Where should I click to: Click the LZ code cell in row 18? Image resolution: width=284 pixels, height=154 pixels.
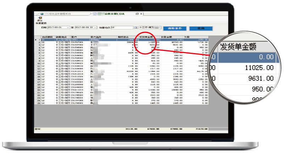pos(43,85)
